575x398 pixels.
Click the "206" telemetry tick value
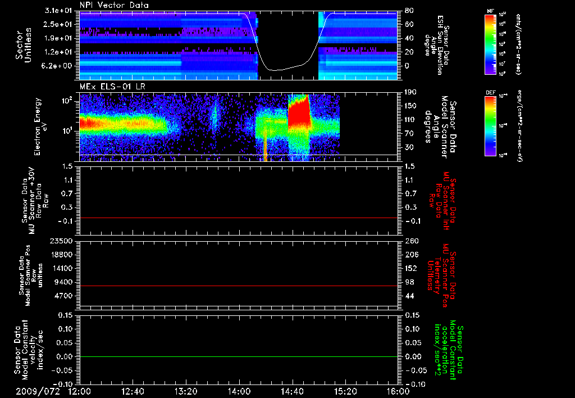tap(412, 255)
